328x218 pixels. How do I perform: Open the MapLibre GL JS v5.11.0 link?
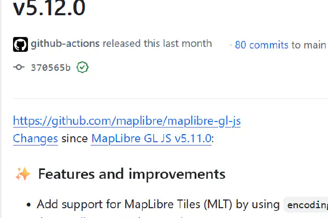tap(151, 138)
